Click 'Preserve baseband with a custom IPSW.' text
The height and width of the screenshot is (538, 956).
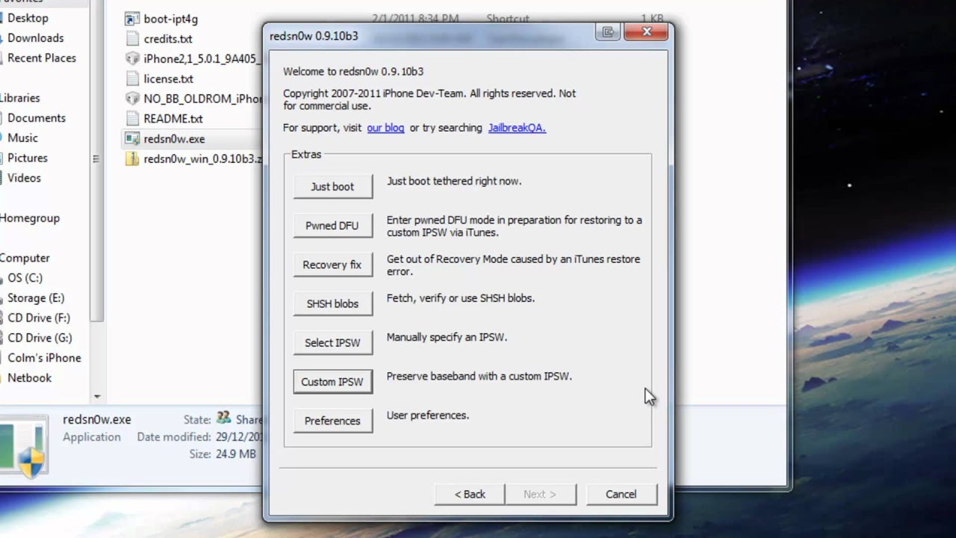point(479,377)
